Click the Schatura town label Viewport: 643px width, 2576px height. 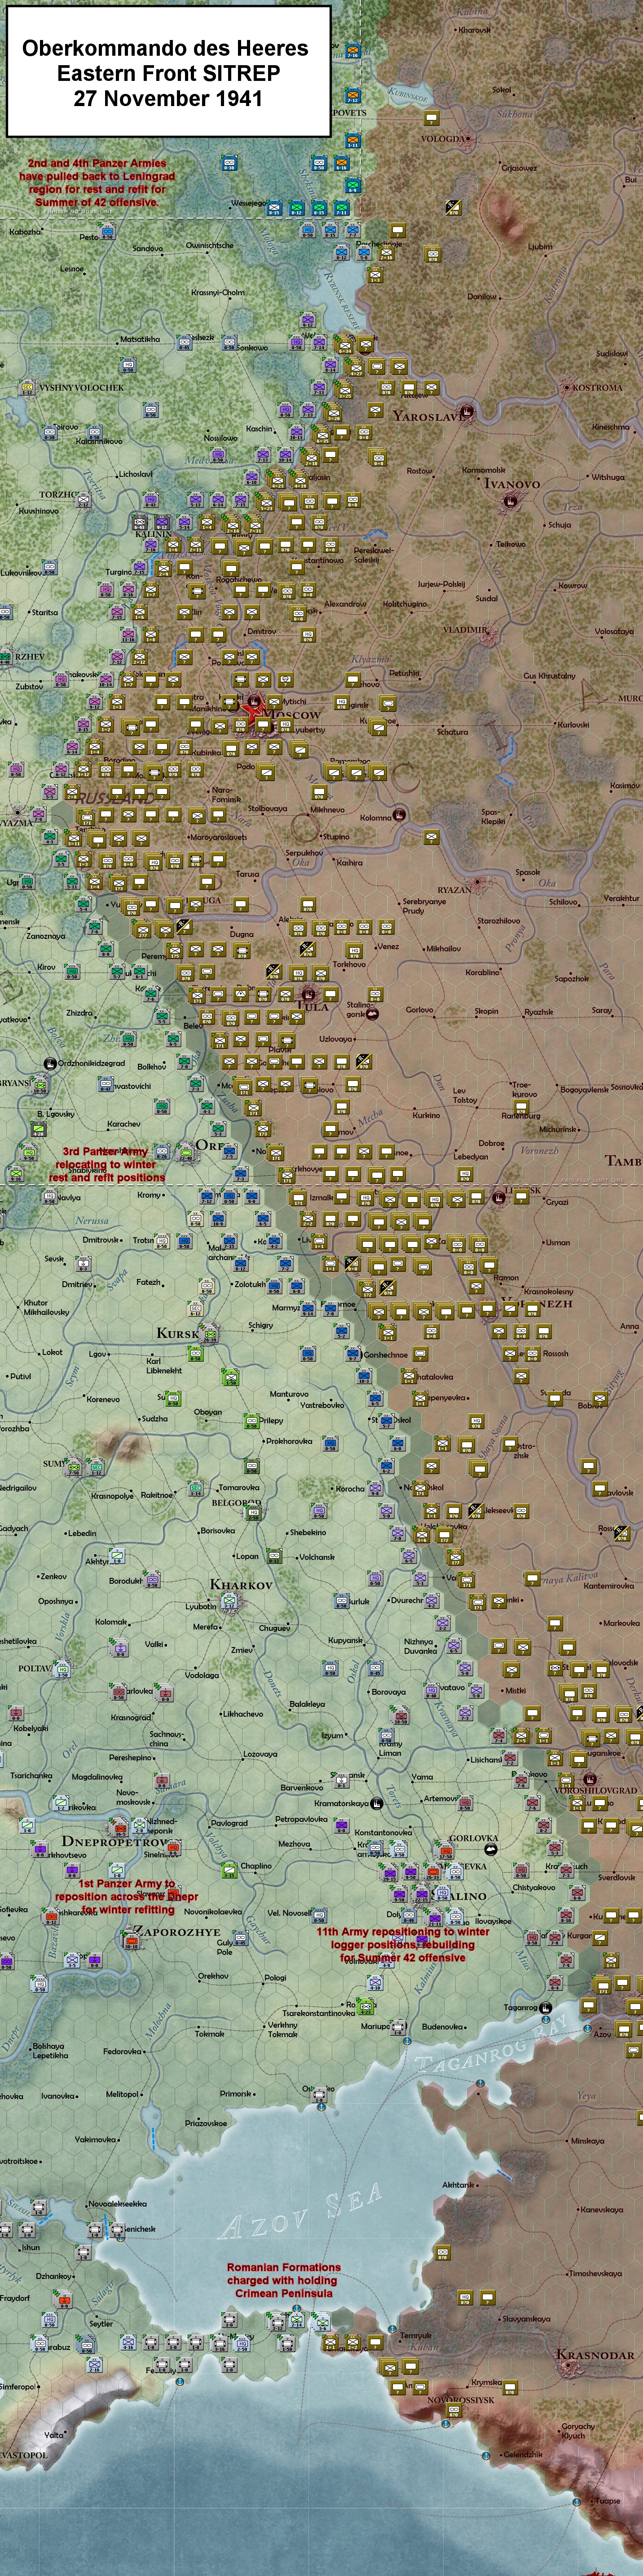[452, 731]
